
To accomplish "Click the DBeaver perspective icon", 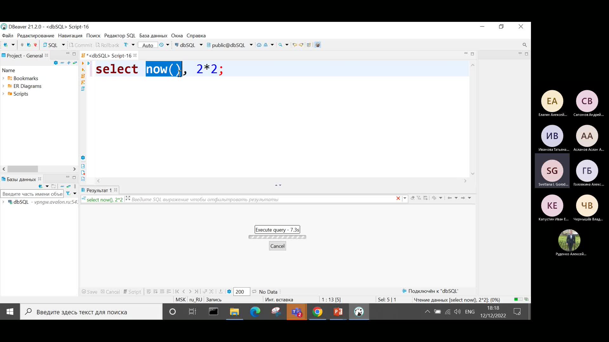I will tap(318, 45).
